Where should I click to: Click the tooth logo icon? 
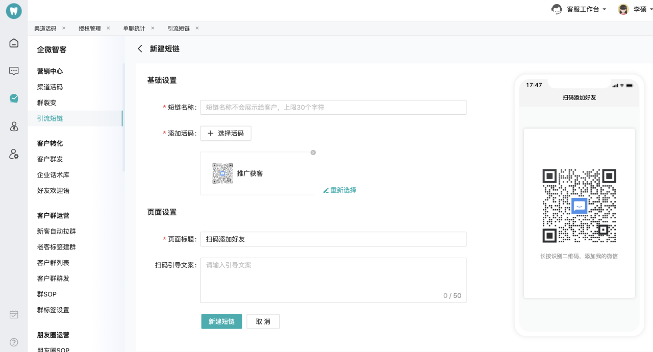[x=14, y=11]
